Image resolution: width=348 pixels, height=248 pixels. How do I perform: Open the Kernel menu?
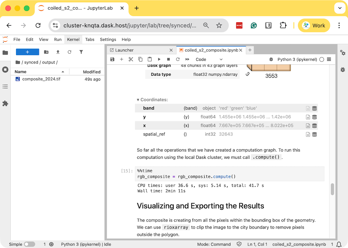pos(73,40)
